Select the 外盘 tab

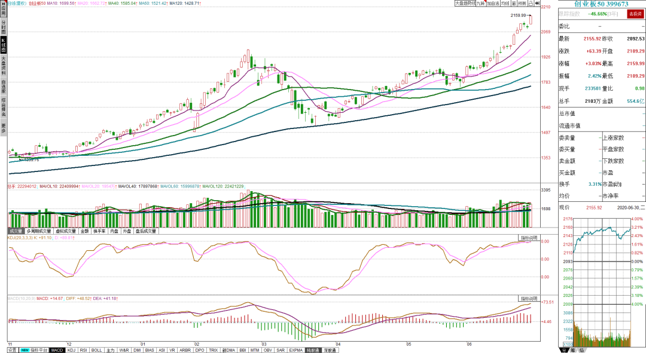click(x=127, y=231)
